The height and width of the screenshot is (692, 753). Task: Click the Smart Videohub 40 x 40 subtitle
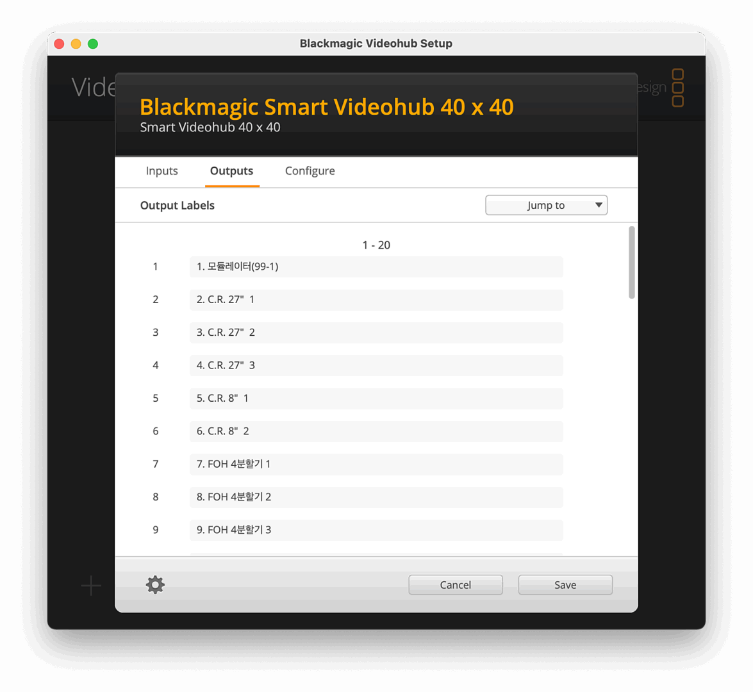[x=210, y=128]
